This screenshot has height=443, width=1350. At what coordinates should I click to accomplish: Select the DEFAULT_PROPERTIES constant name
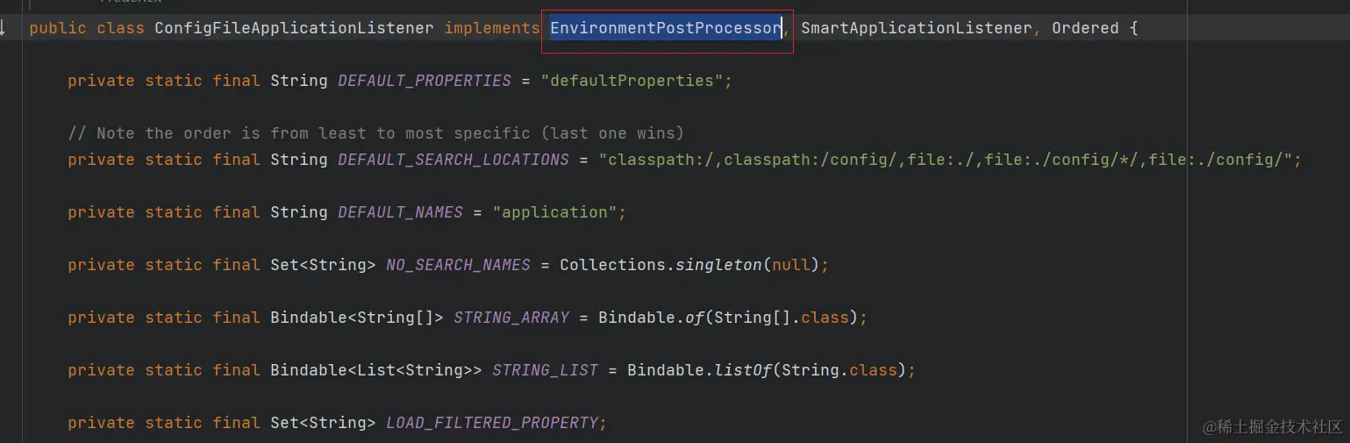point(425,81)
